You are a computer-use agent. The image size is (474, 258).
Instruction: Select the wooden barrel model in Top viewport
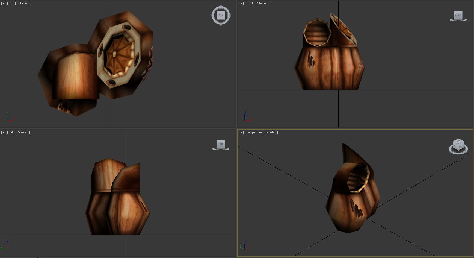point(96,64)
